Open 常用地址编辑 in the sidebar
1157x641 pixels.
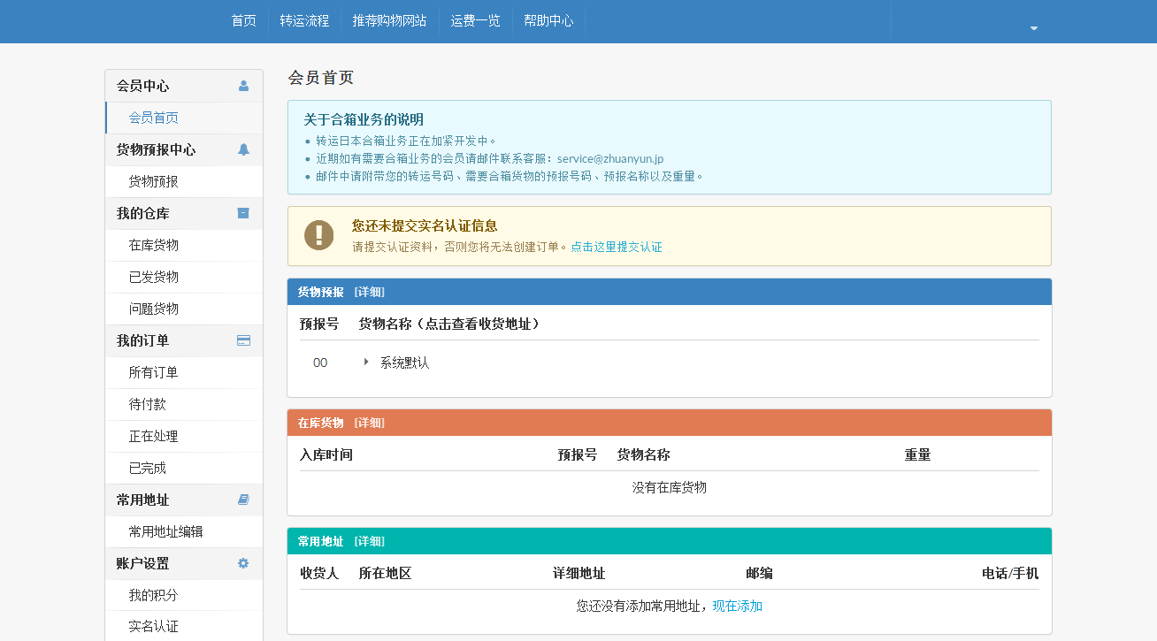pyautogui.click(x=184, y=531)
